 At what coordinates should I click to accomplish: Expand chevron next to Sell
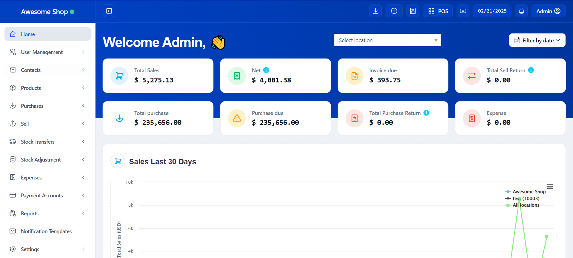(x=83, y=124)
